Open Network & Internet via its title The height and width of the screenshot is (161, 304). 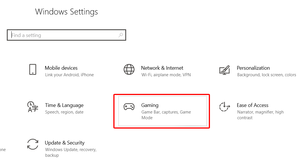point(162,68)
